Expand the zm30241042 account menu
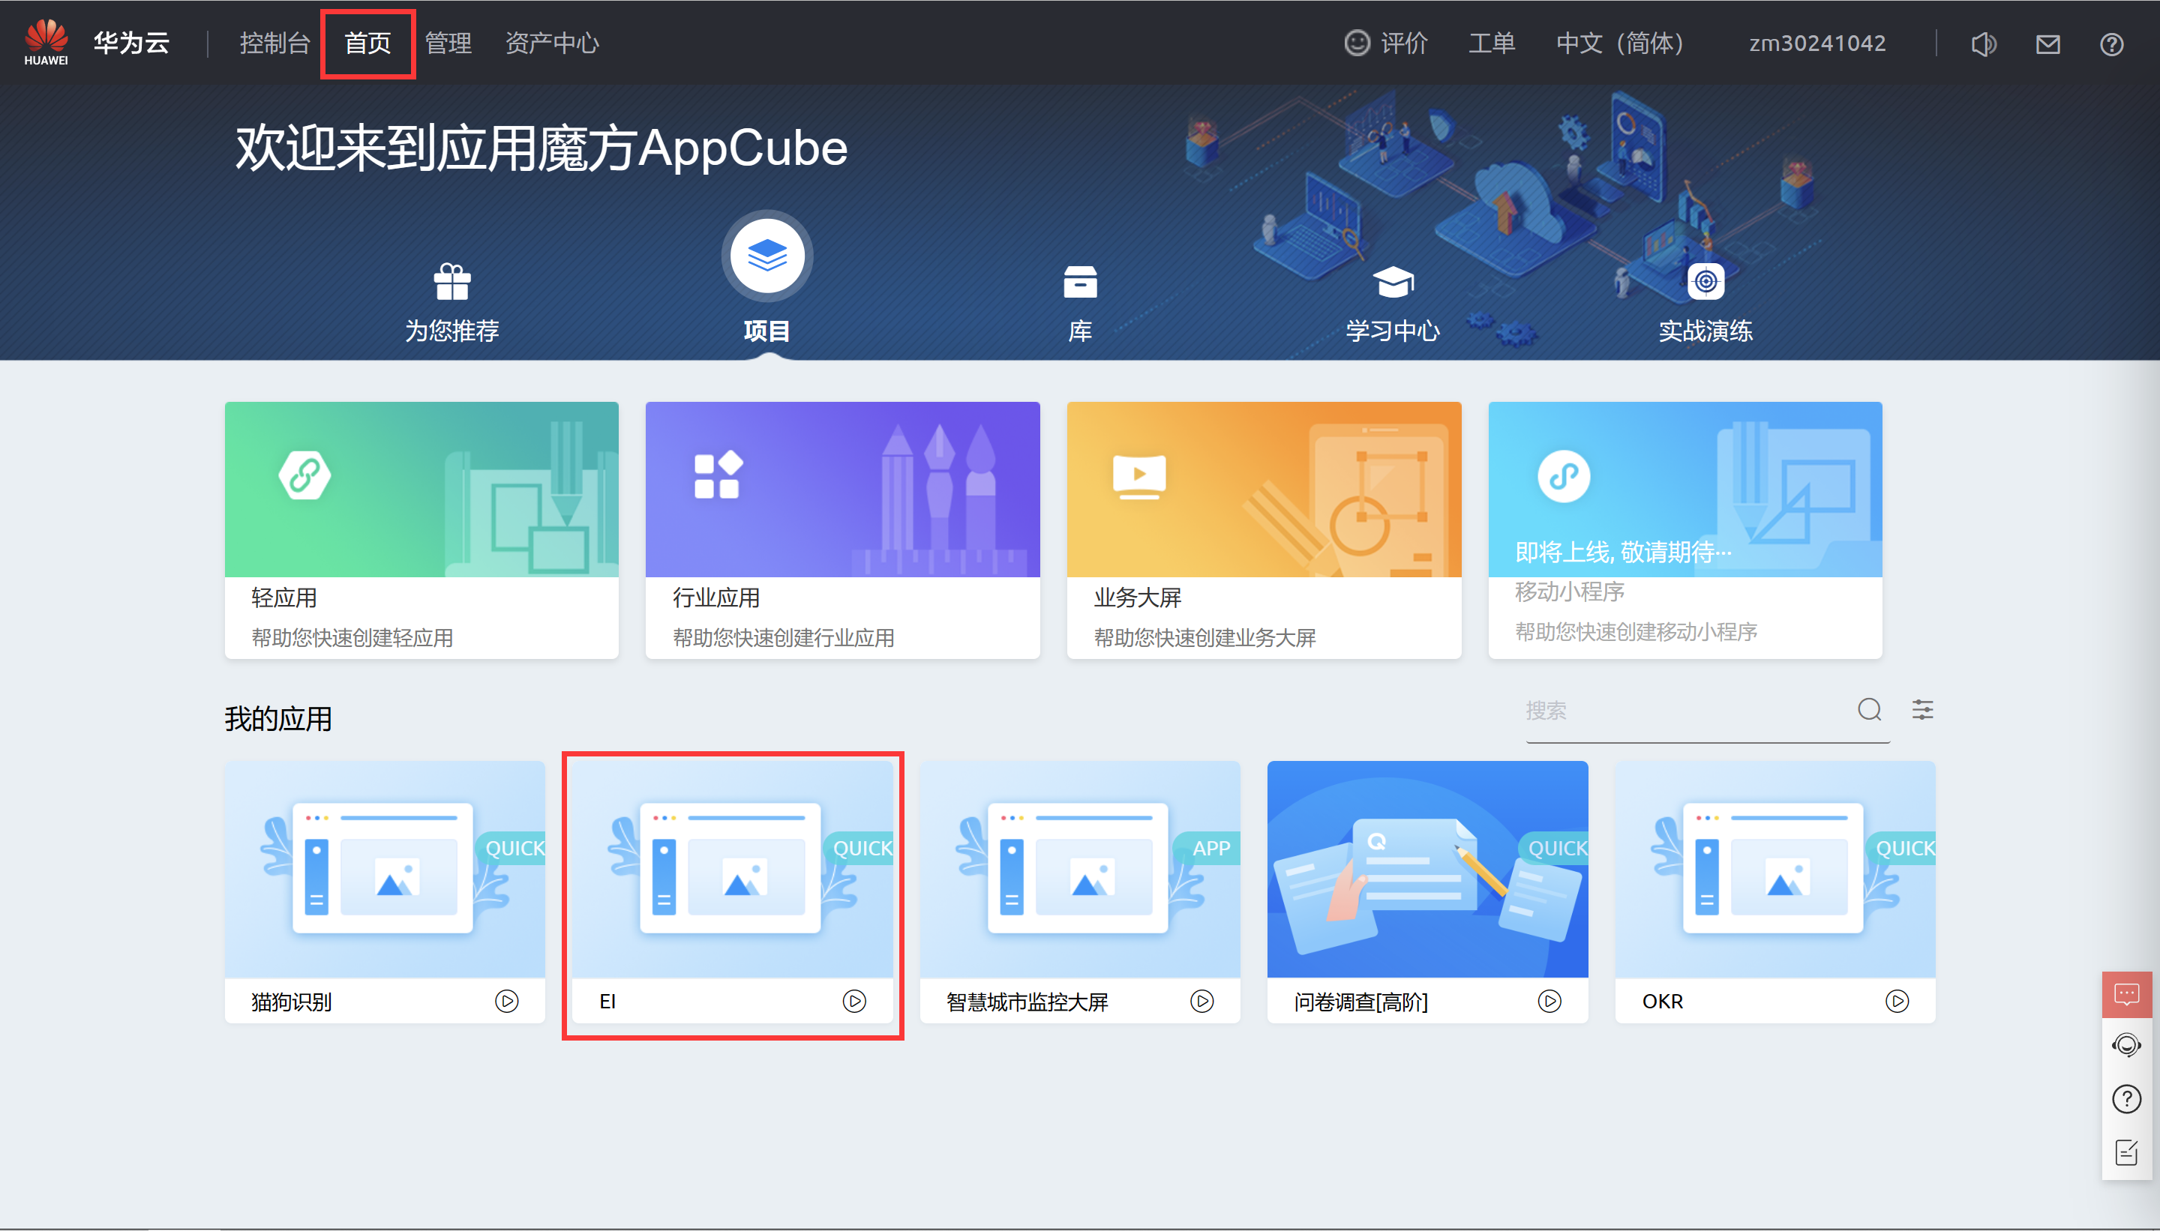2160x1231 pixels. click(x=1817, y=43)
